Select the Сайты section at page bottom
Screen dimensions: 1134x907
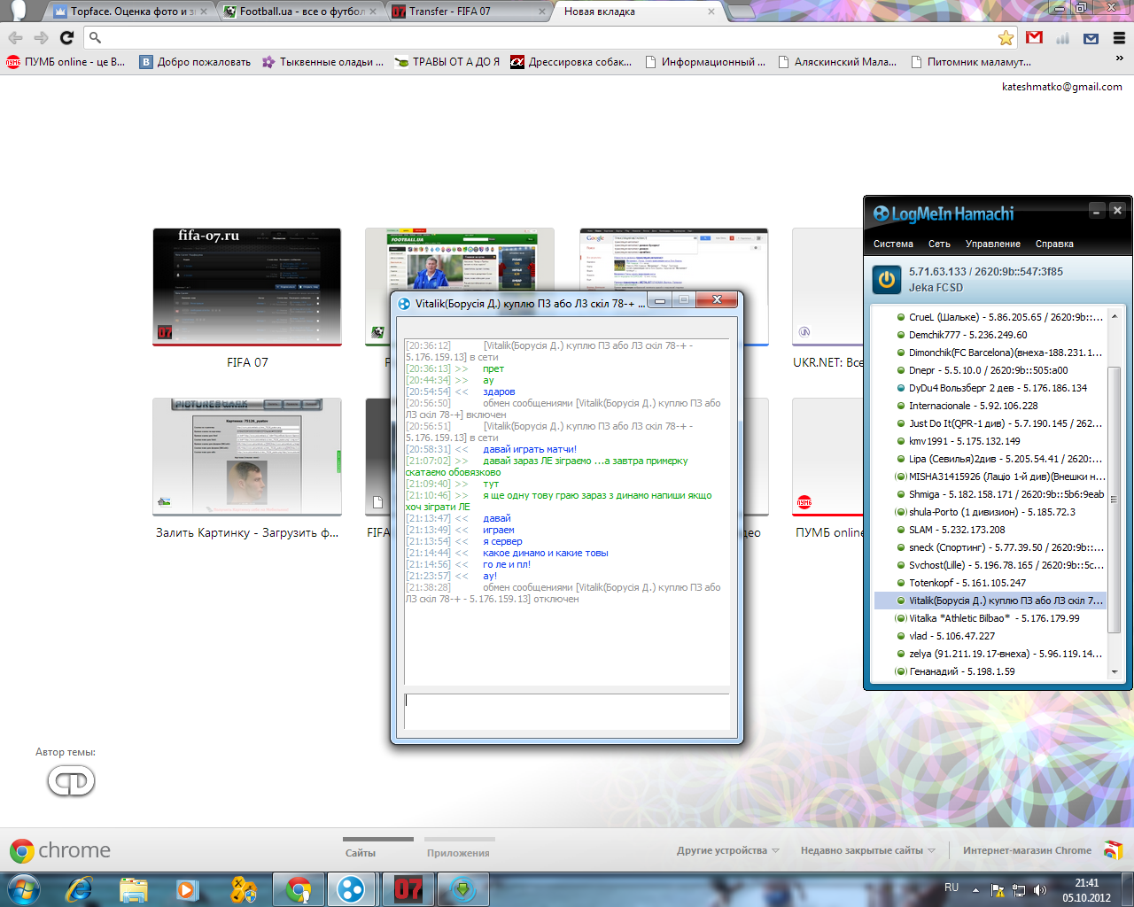(361, 853)
